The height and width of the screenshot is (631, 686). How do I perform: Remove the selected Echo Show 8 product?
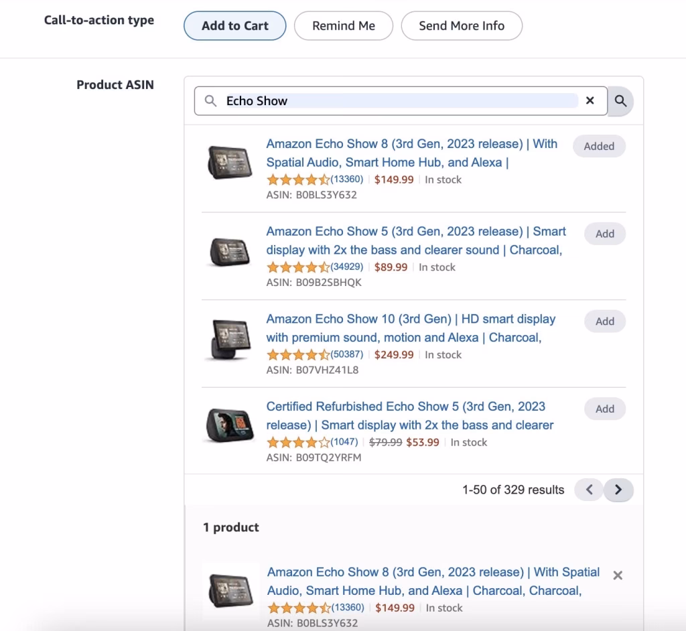(617, 575)
